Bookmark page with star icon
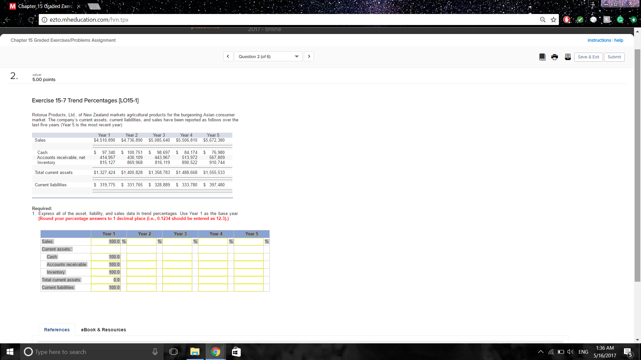The height and width of the screenshot is (360, 641). (554, 20)
